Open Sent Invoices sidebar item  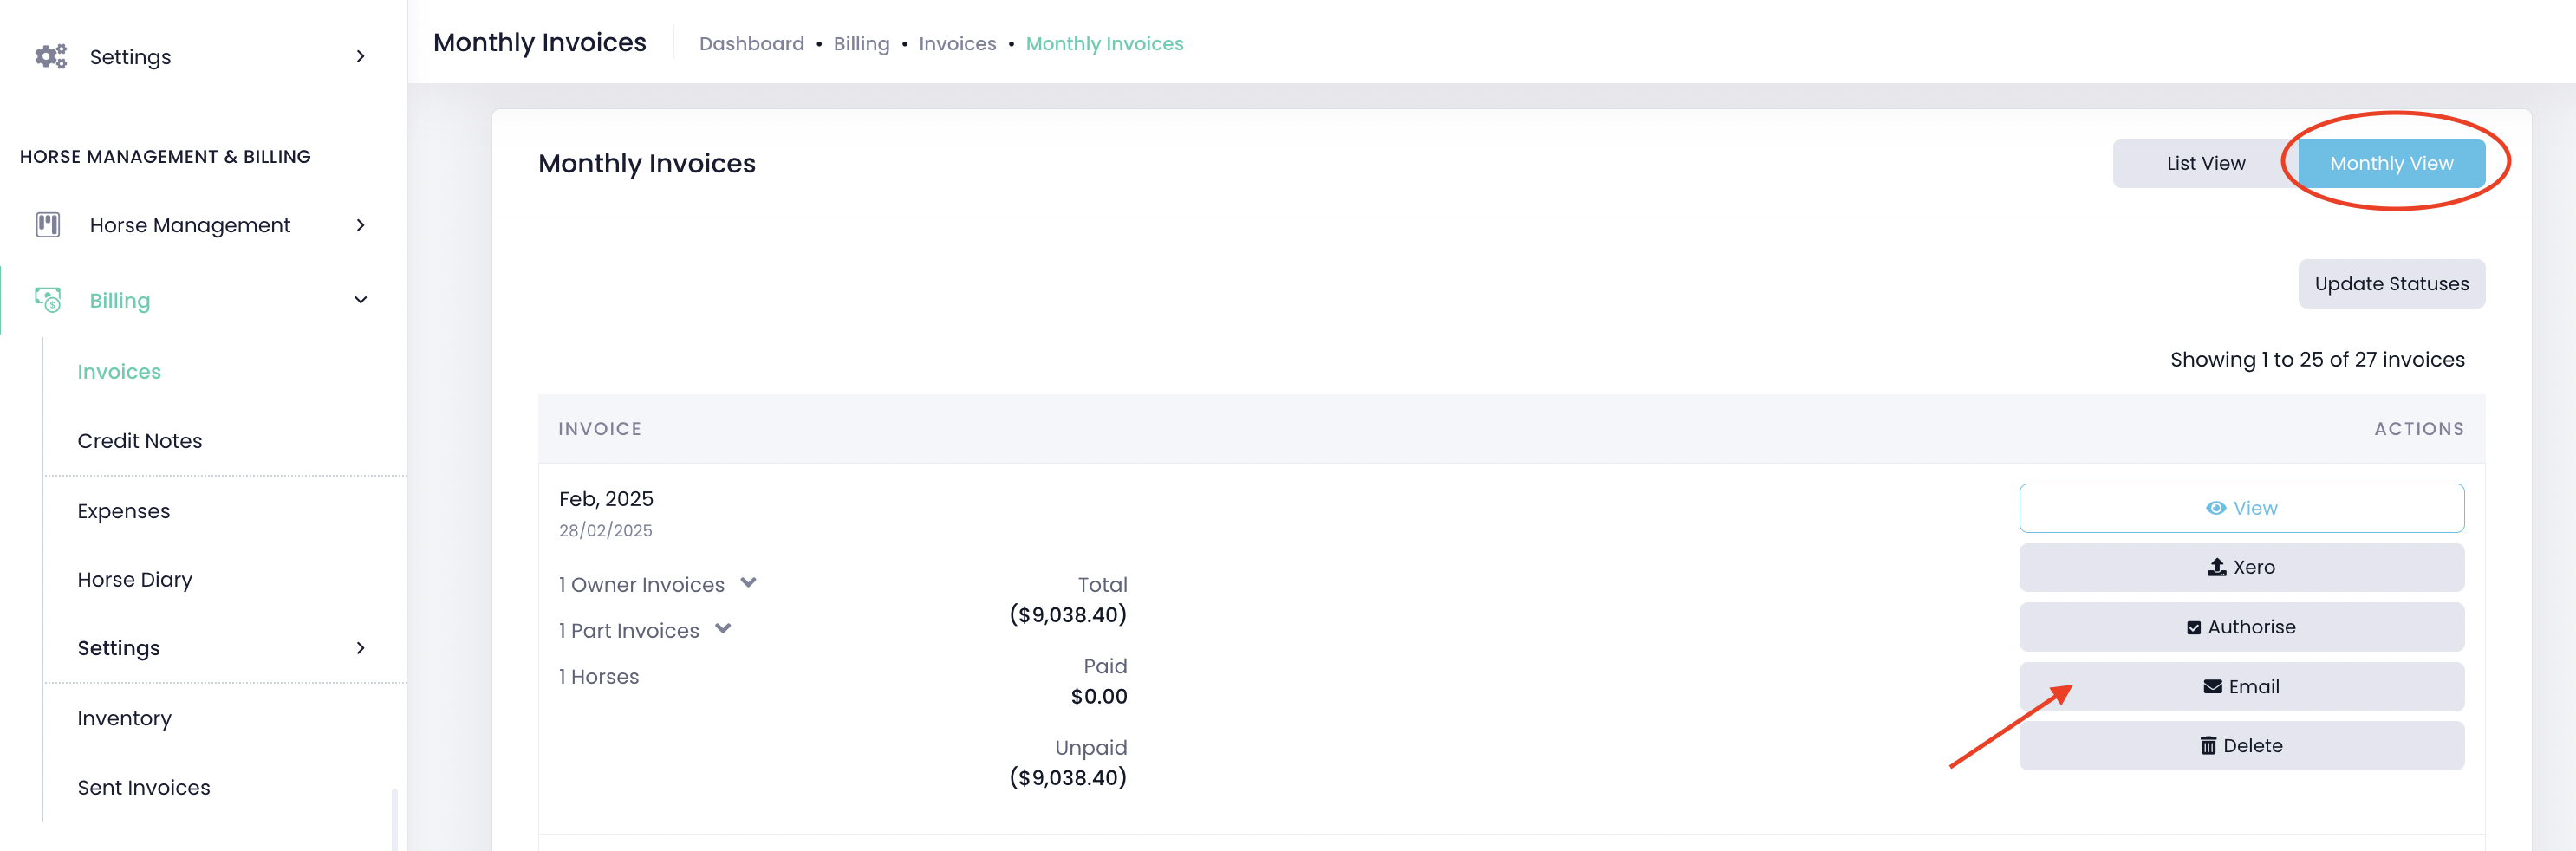[144, 788]
